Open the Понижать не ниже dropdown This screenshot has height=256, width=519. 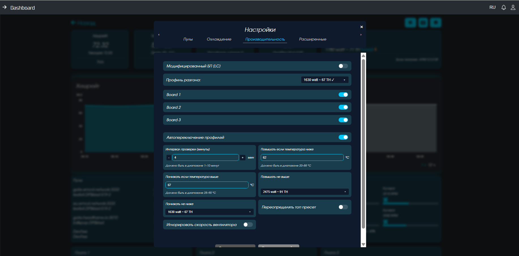click(x=210, y=212)
